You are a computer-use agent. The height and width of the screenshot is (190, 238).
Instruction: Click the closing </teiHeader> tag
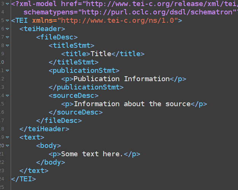[x=44, y=129]
